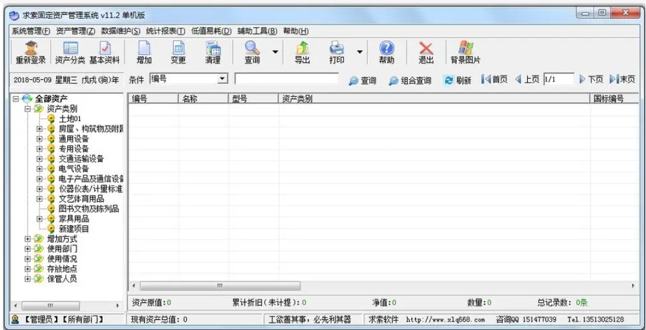Click table scrollbar right arrow
Viewport: 646px width, 330px height.
point(633,286)
